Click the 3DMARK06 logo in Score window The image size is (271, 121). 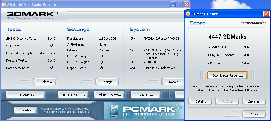pyautogui.click(x=254, y=23)
